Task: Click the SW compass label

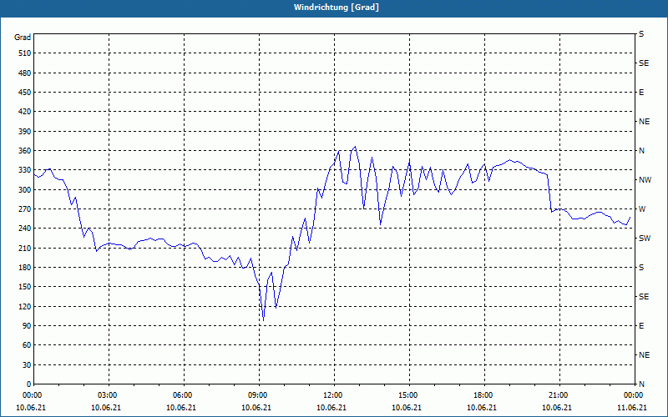Action: [645, 239]
